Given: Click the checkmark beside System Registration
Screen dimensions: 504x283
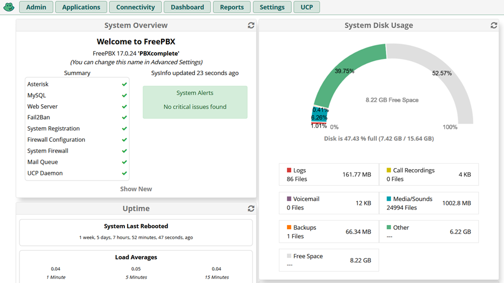Looking at the screenshot, I should (124, 128).
